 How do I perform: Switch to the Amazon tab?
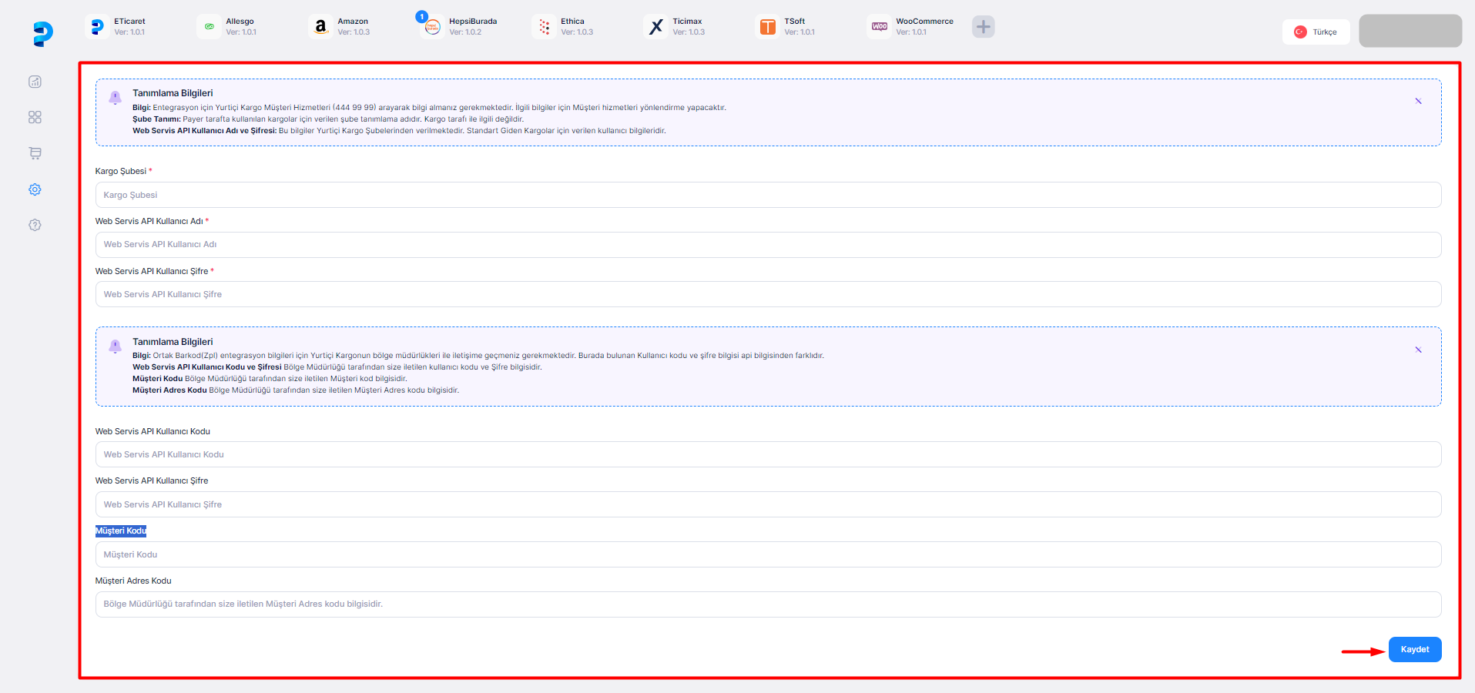340,27
